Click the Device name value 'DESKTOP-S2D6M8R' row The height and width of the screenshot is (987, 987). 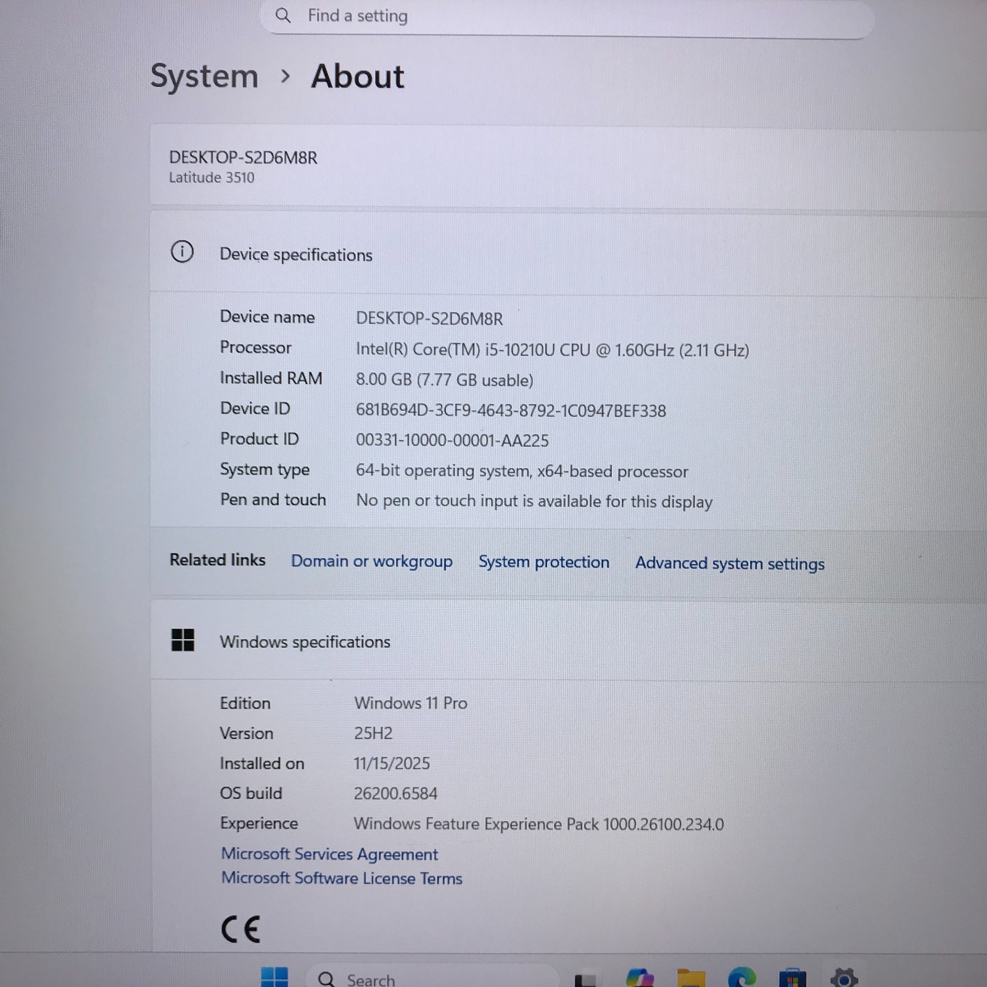(429, 318)
